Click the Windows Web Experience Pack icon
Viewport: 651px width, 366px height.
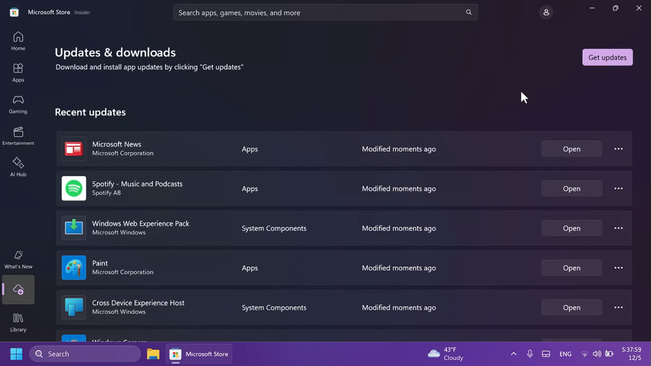point(74,228)
